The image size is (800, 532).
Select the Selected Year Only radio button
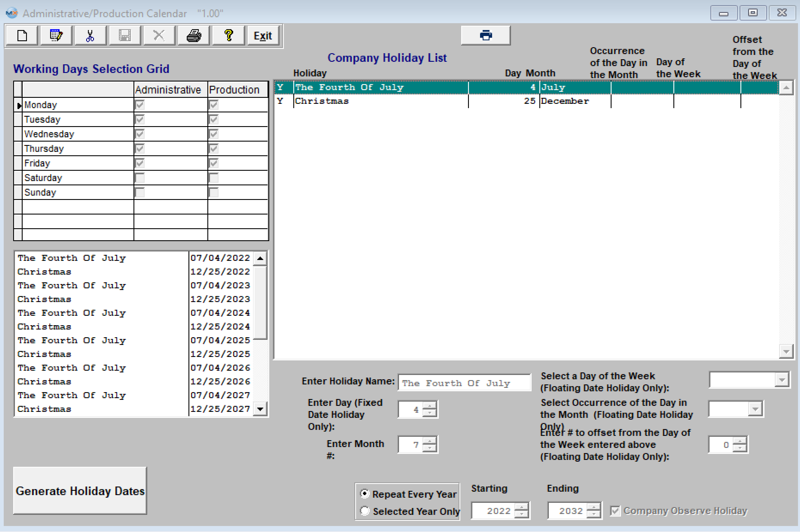click(x=365, y=511)
